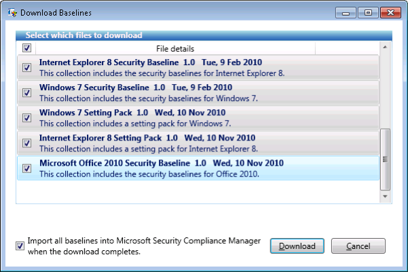The width and height of the screenshot is (408, 272).
Task: Click the Download Baselines window title icon
Action: pos(12,12)
